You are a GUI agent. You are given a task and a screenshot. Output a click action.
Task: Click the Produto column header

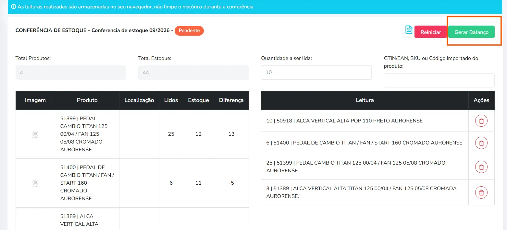point(87,100)
